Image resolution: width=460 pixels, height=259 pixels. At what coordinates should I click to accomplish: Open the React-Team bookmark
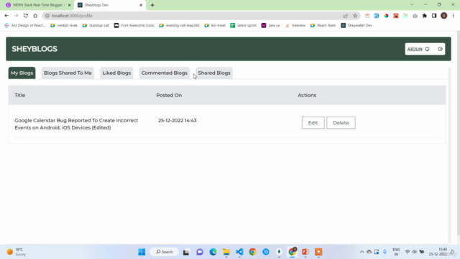click(323, 25)
